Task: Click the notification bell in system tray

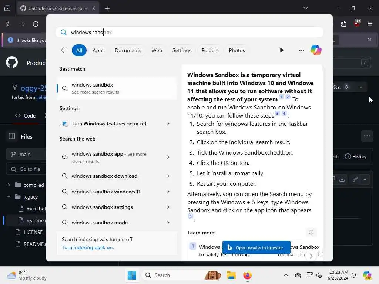Action: pyautogui.click(x=354, y=275)
